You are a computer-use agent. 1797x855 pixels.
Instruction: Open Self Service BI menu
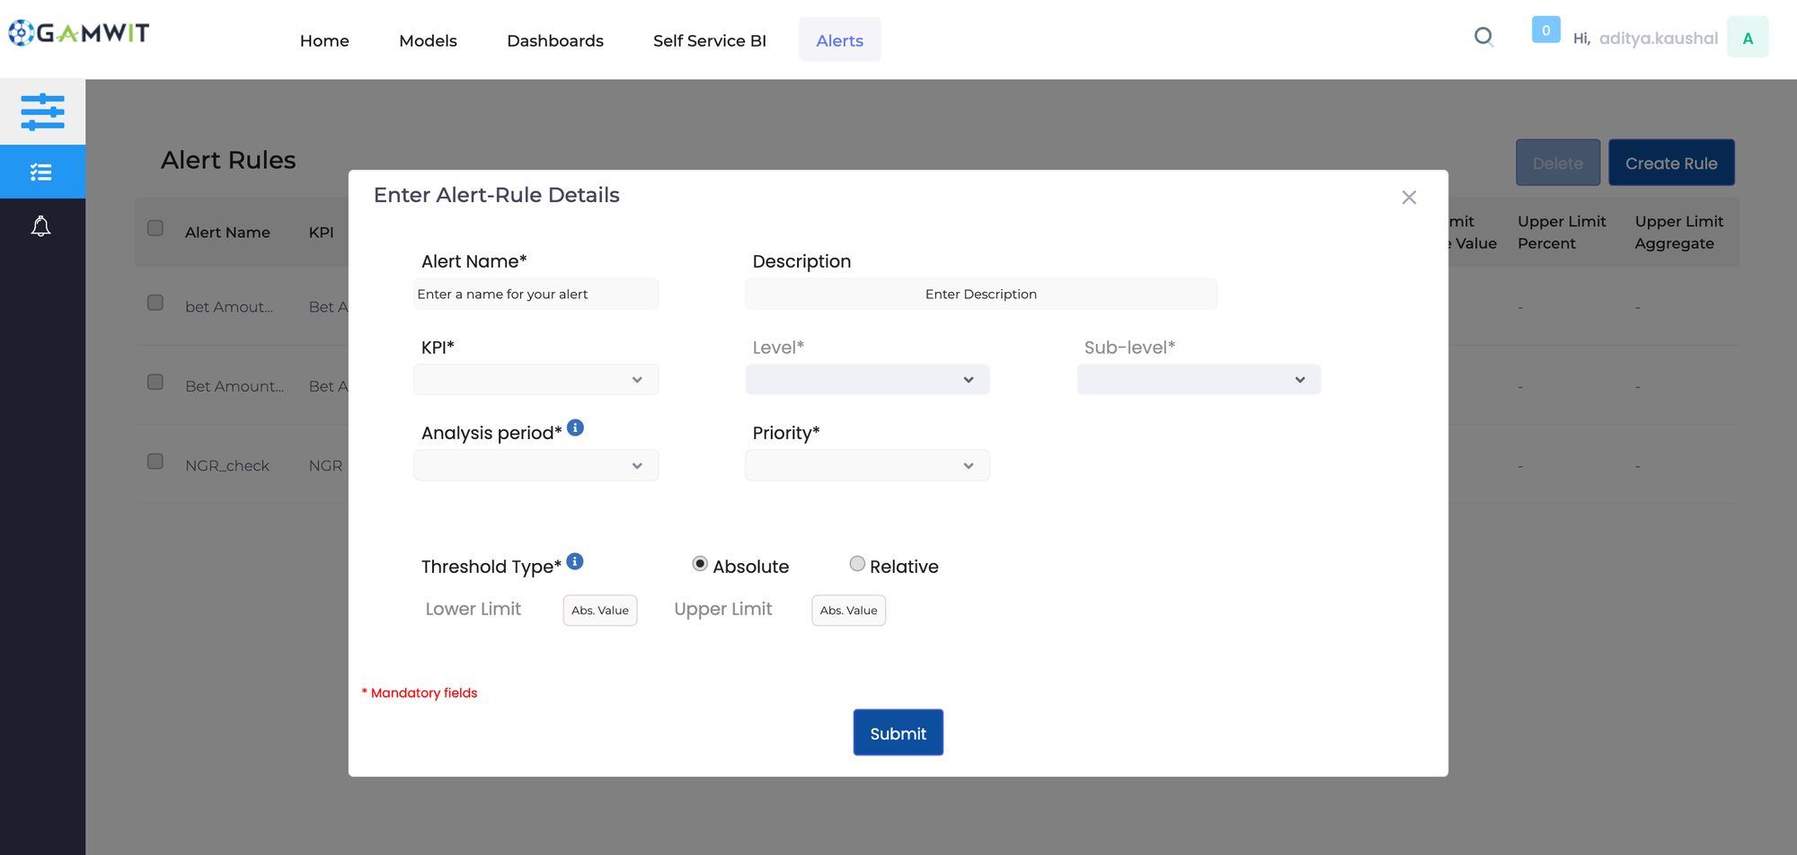point(710,40)
